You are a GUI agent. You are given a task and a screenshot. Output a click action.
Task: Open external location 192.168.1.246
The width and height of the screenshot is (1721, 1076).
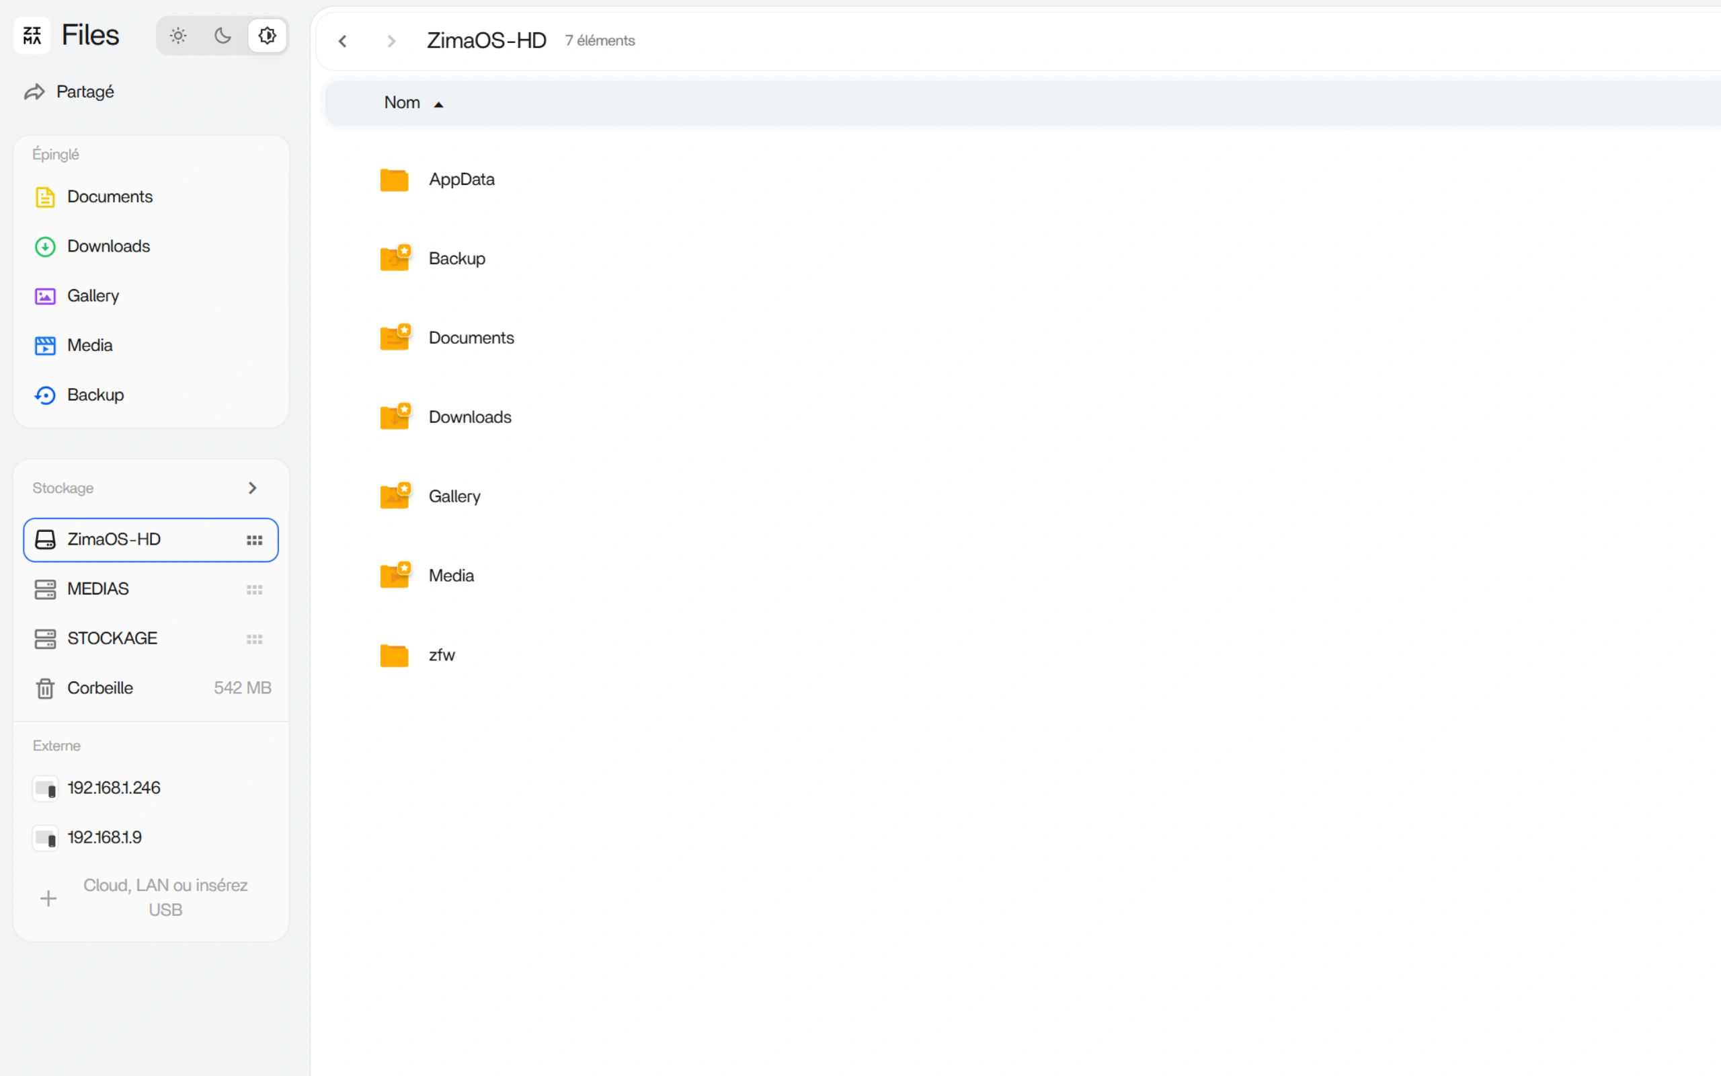pos(151,788)
